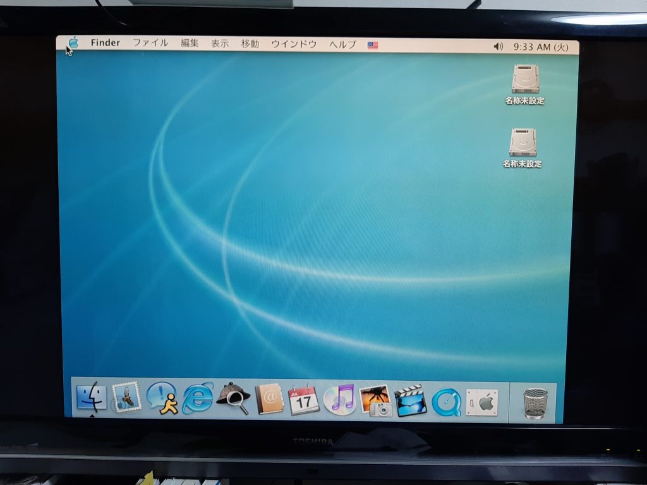The width and height of the screenshot is (647, 485).
Task: Open the ヘルプ menu
Action: tap(342, 45)
